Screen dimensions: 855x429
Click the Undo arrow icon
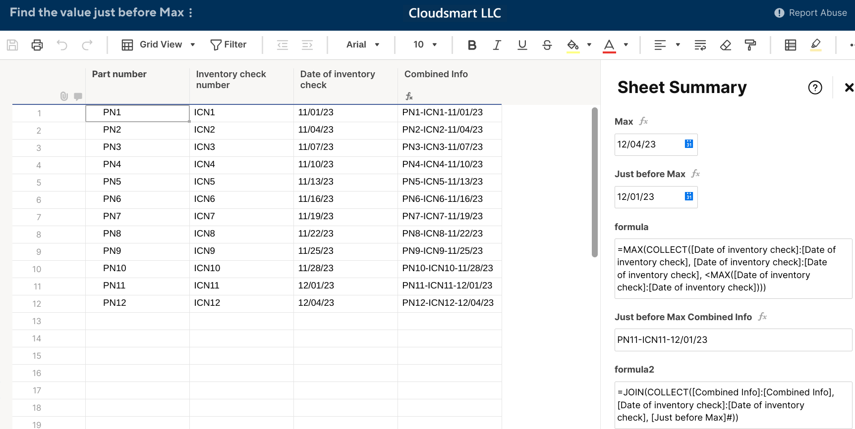pyautogui.click(x=62, y=45)
